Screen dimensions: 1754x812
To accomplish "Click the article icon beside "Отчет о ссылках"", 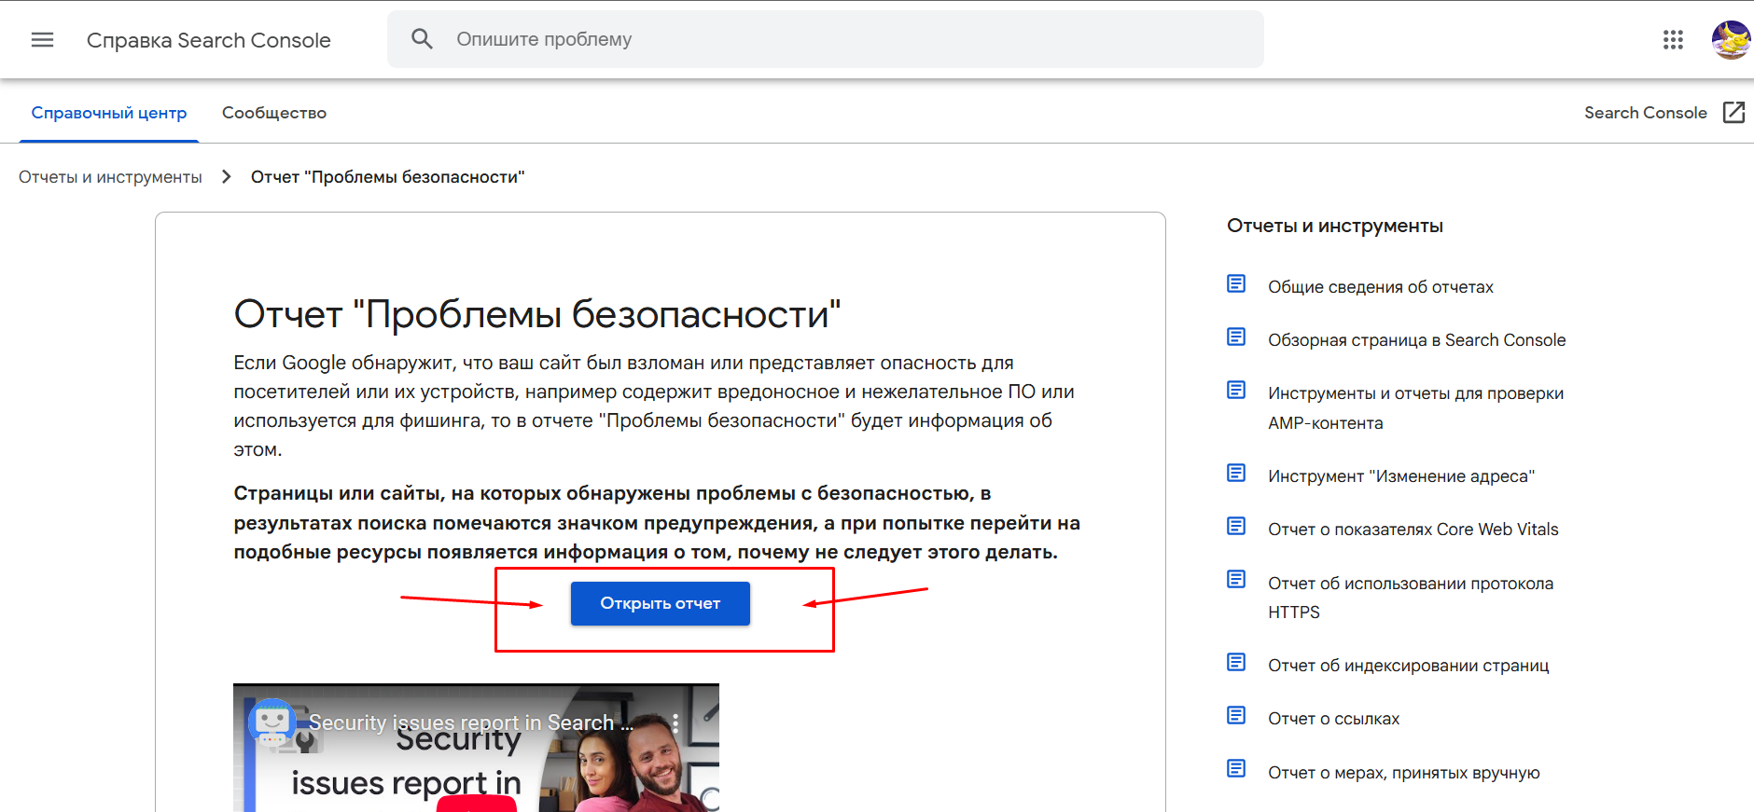I will click(1236, 715).
